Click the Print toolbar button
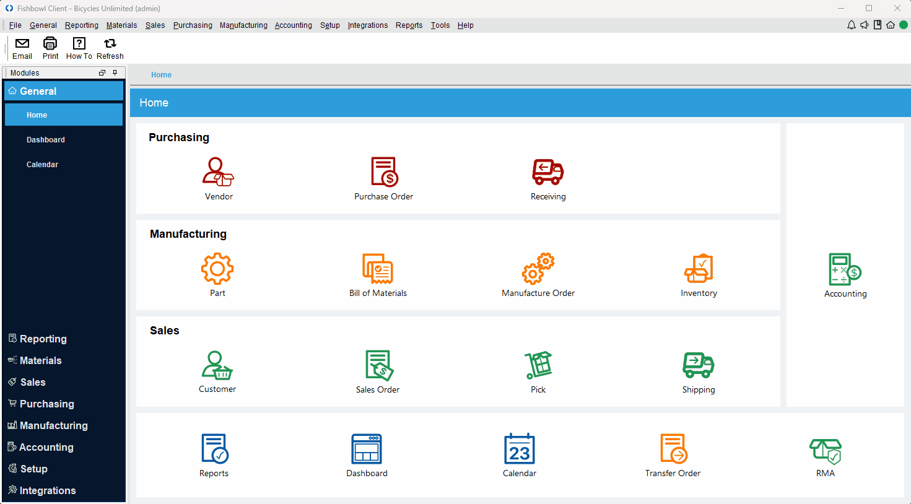The height and width of the screenshot is (504, 911). tap(50, 48)
